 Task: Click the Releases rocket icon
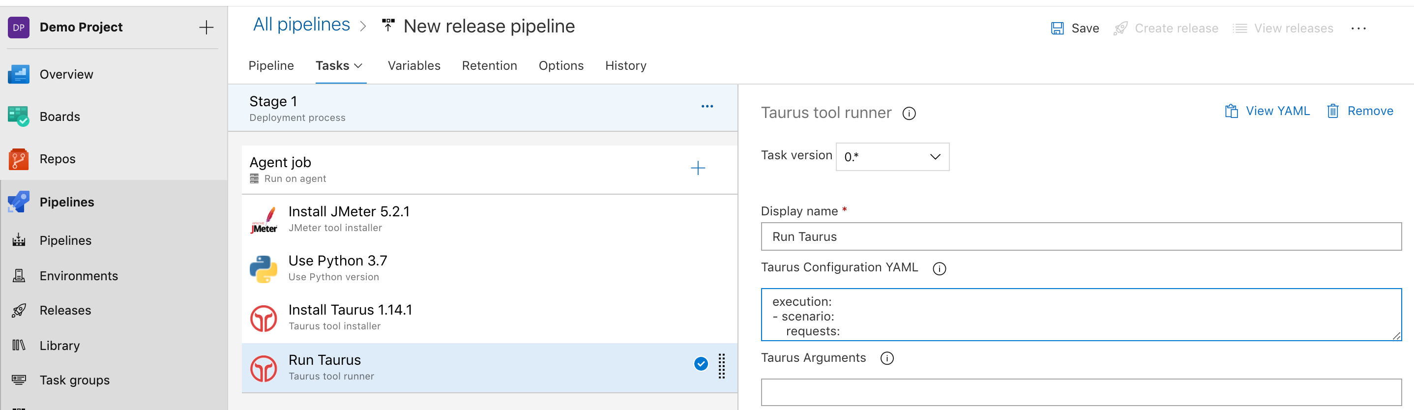coord(19,310)
